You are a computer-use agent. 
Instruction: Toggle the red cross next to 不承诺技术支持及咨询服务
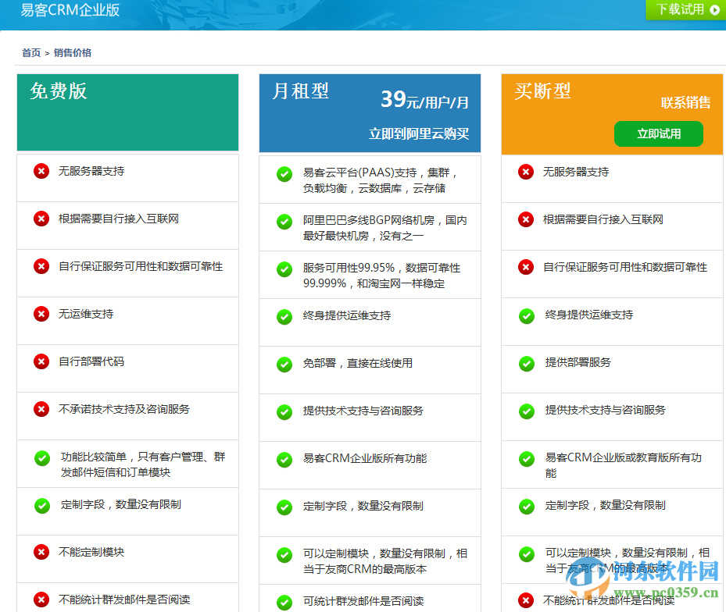41,409
